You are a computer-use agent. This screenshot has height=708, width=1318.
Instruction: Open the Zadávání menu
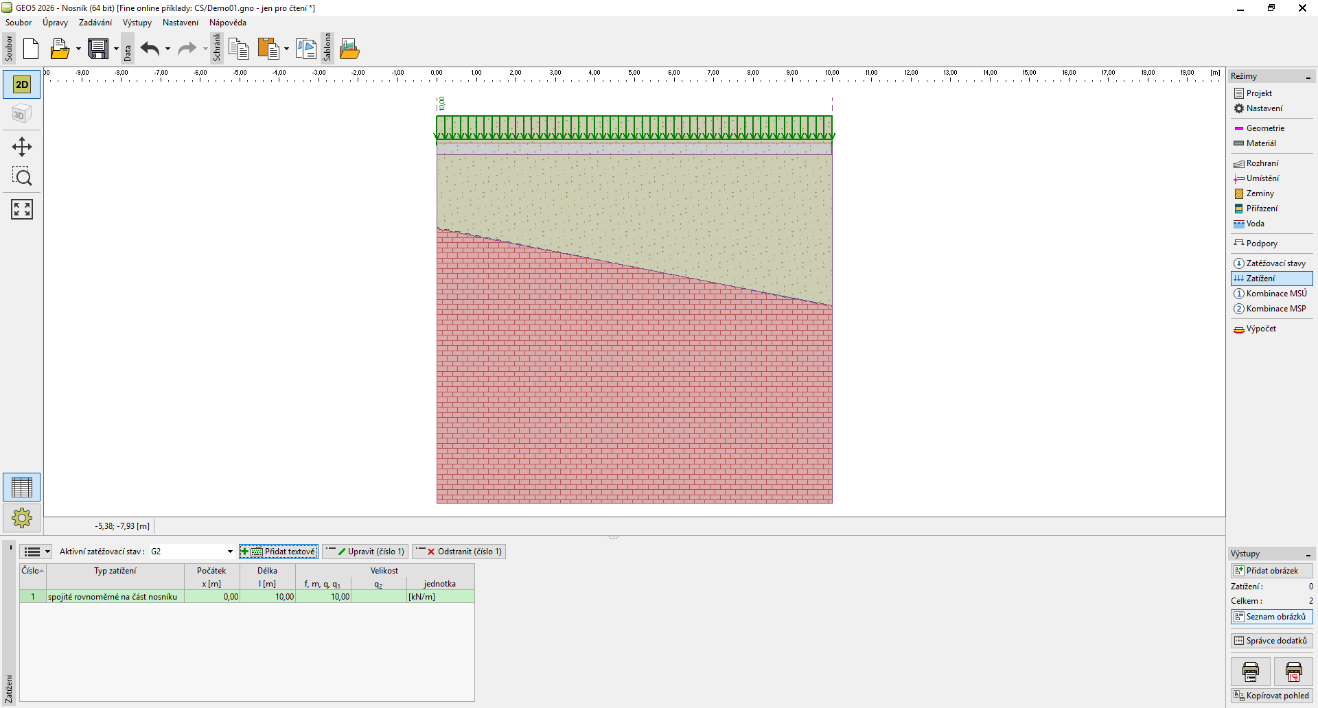(95, 23)
